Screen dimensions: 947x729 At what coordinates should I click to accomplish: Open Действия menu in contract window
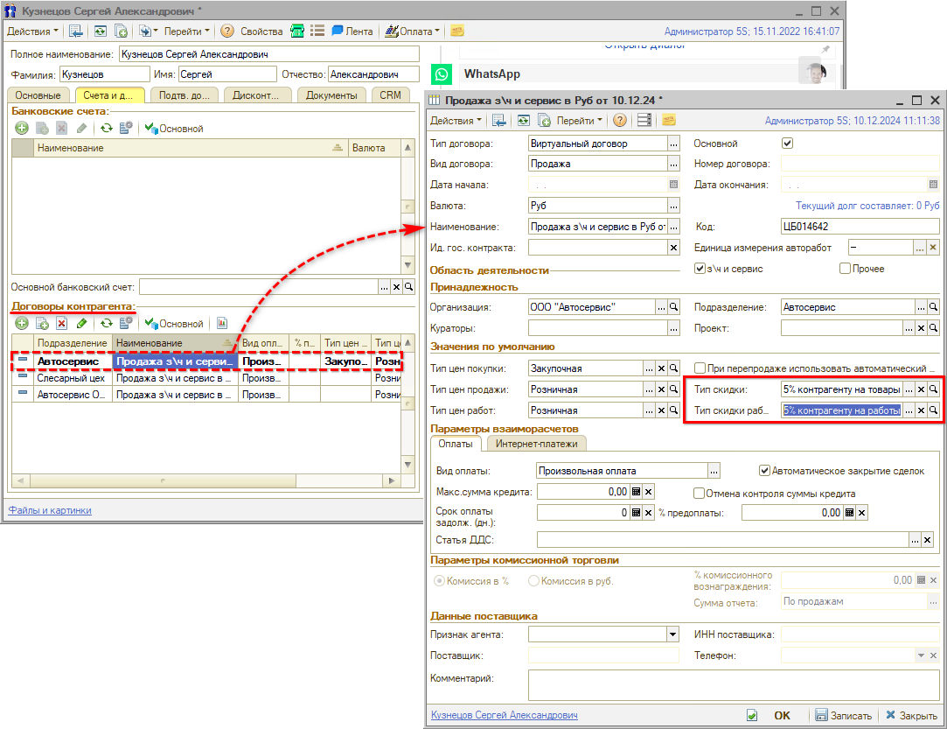[456, 120]
